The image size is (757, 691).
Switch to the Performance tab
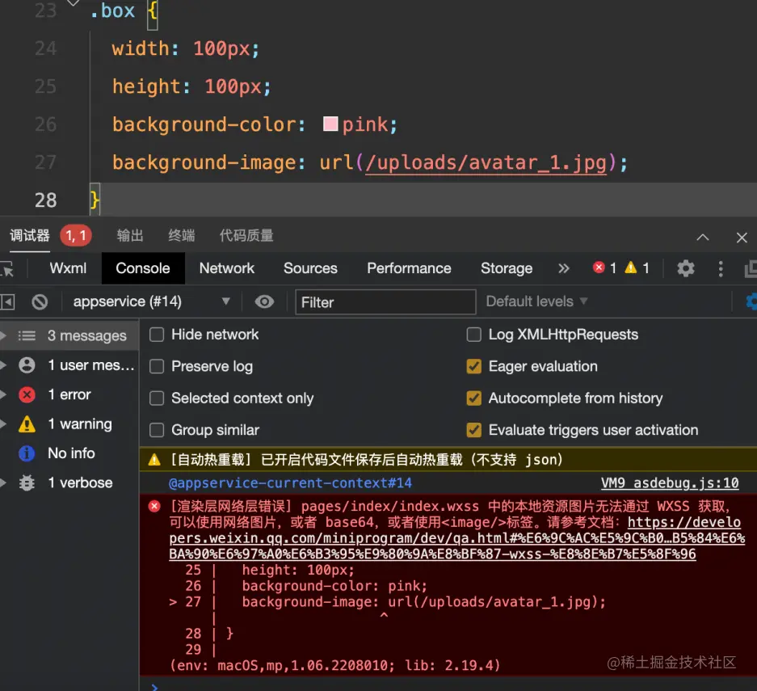click(x=409, y=268)
